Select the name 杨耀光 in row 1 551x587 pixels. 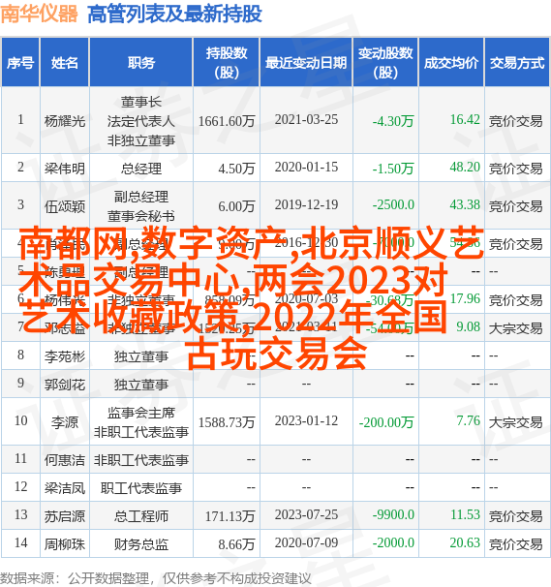click(x=64, y=121)
